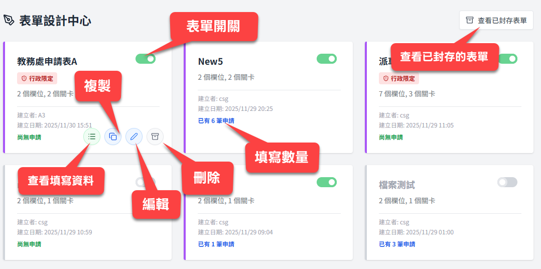Screen dimensions: 541x269
Task: Open 查看已封存表單 archived forms list
Action: (496, 21)
